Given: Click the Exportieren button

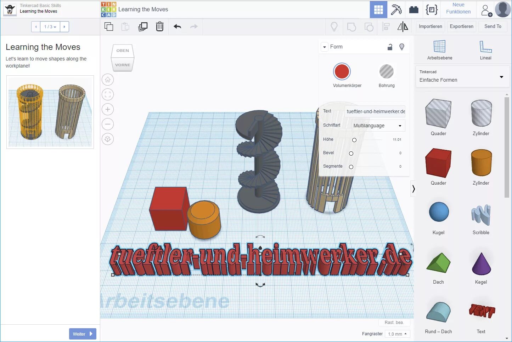Looking at the screenshot, I should [461, 27].
